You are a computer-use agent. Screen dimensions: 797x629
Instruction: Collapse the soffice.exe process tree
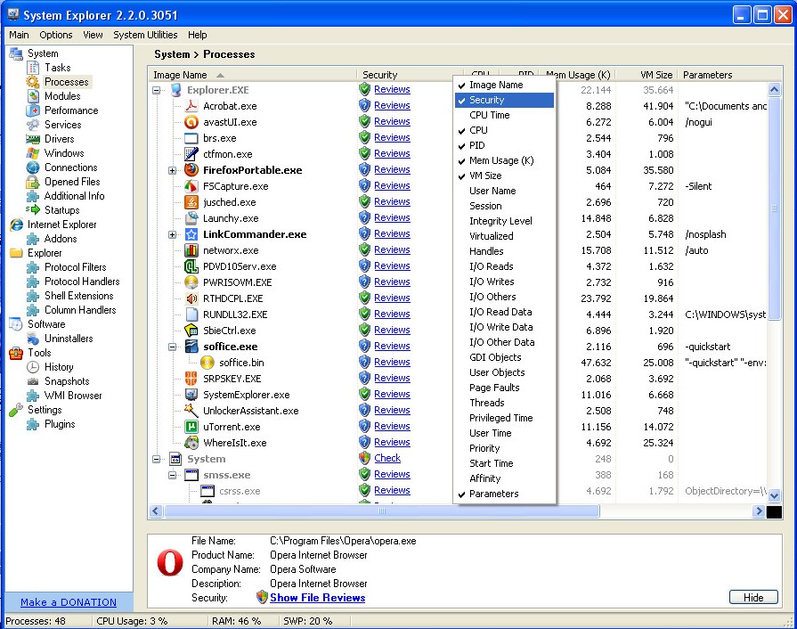coord(173,347)
